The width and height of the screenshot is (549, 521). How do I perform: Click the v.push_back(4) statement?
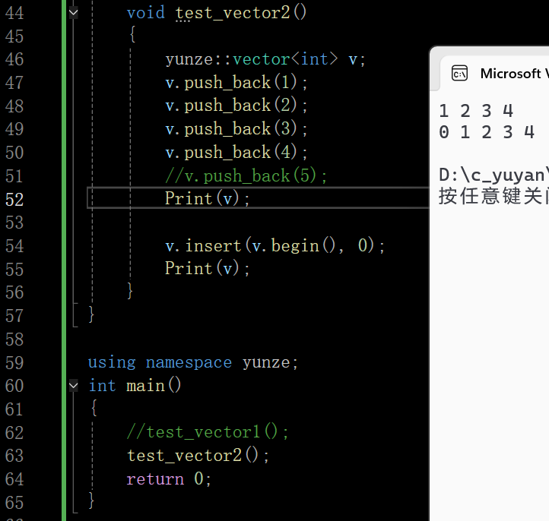(236, 153)
